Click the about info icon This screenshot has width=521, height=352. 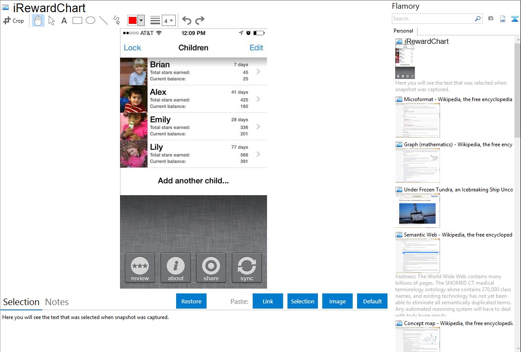(175, 268)
